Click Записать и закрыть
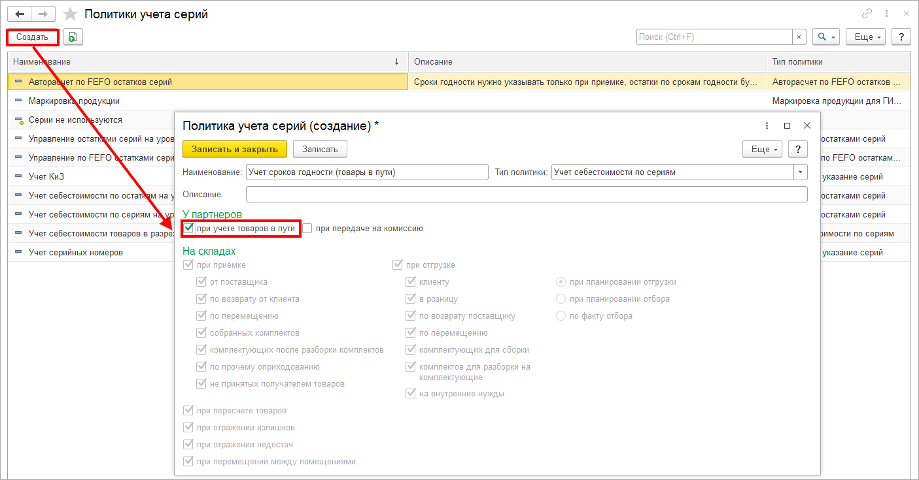This screenshot has width=919, height=480. point(235,150)
